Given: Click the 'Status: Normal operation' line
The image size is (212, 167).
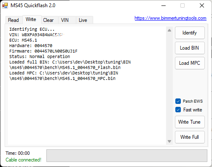Looking at the screenshot, I should 40,57.
